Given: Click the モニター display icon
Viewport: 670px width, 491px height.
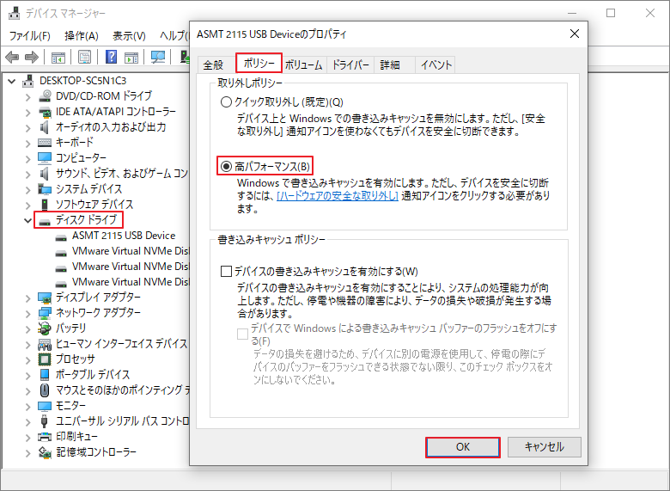Looking at the screenshot, I should click(45, 405).
